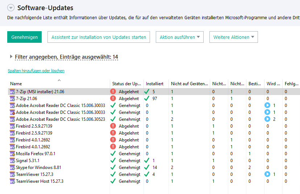
Task: Start the update installation assistant
Action: coord(99,37)
